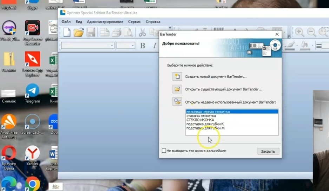Click the create new document icon in dialog
Viewport: 329px width, 191px height.
177,76
